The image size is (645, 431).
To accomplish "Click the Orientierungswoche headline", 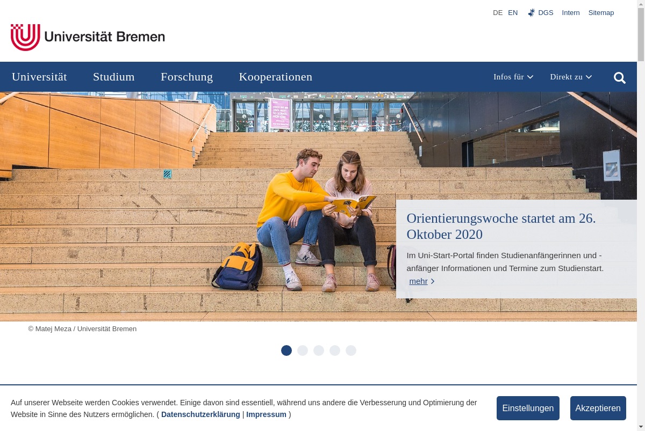I will pyautogui.click(x=501, y=227).
